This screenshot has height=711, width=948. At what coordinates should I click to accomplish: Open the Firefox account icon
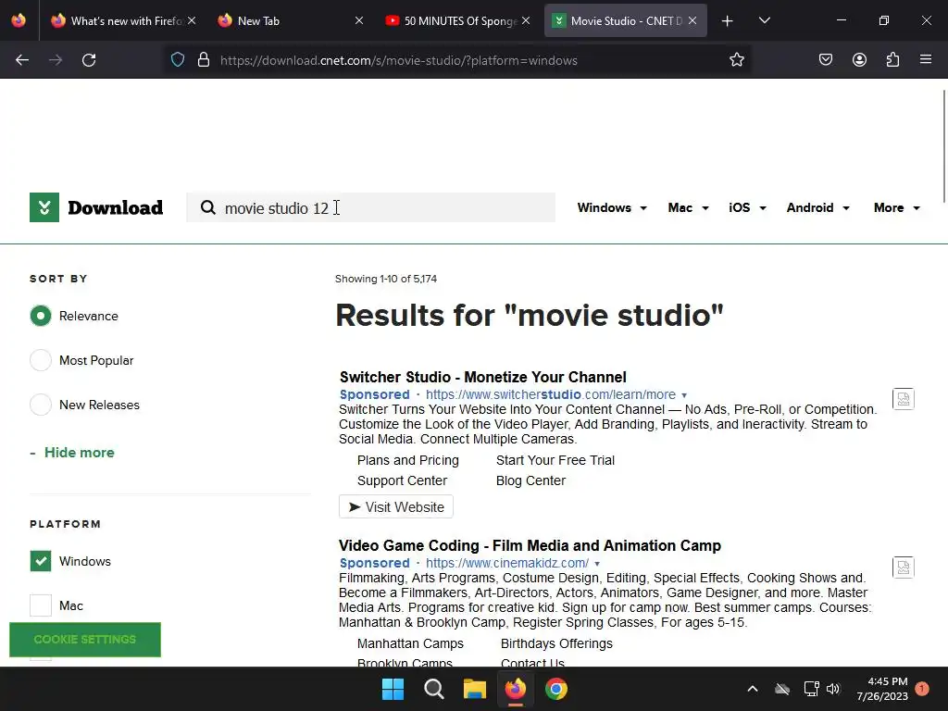tap(859, 60)
